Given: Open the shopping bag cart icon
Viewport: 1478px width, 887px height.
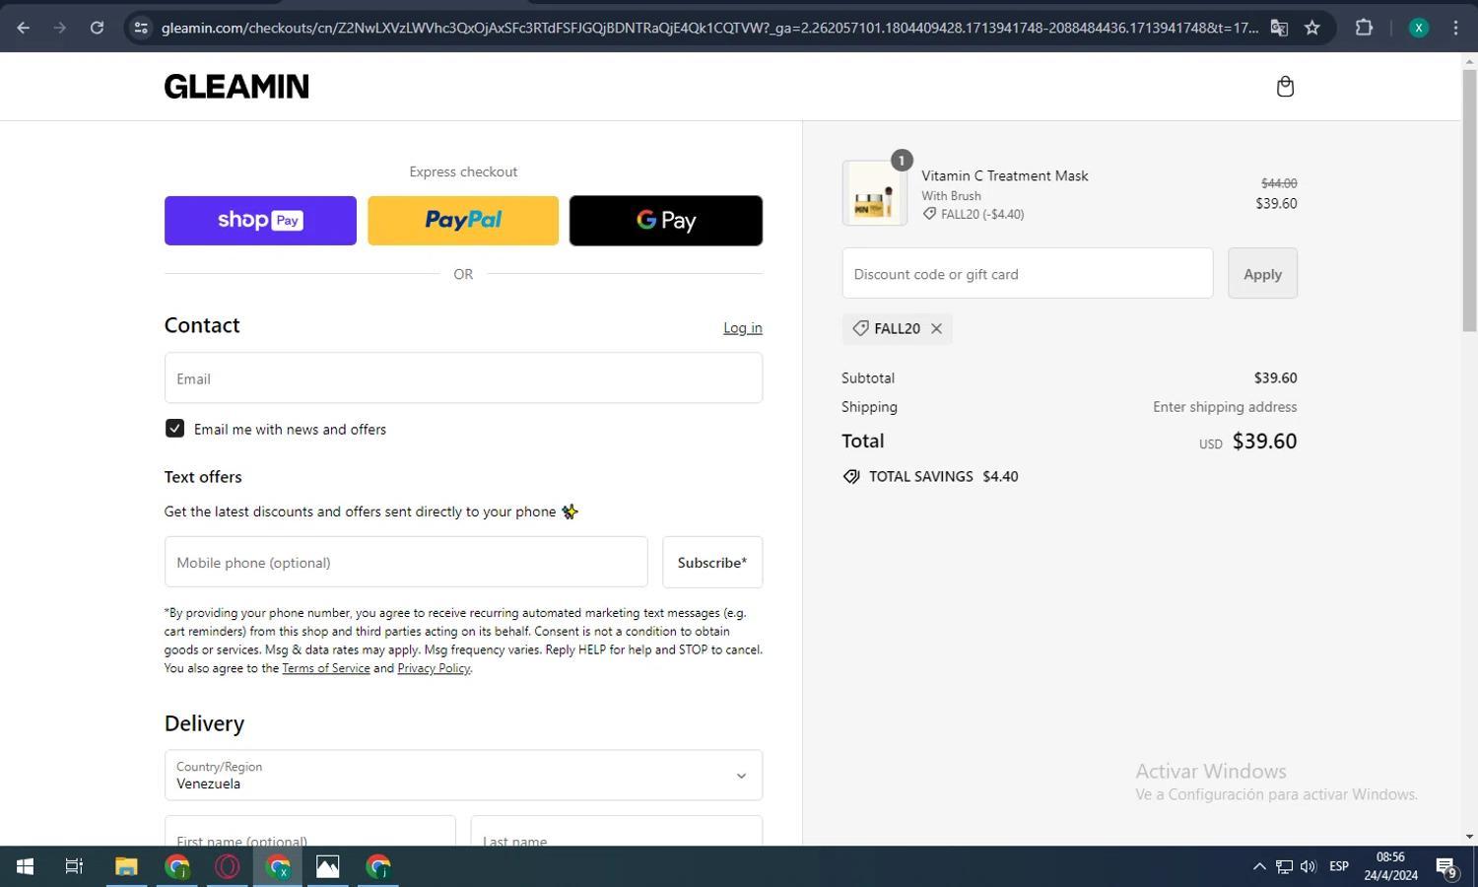Looking at the screenshot, I should coord(1285,87).
